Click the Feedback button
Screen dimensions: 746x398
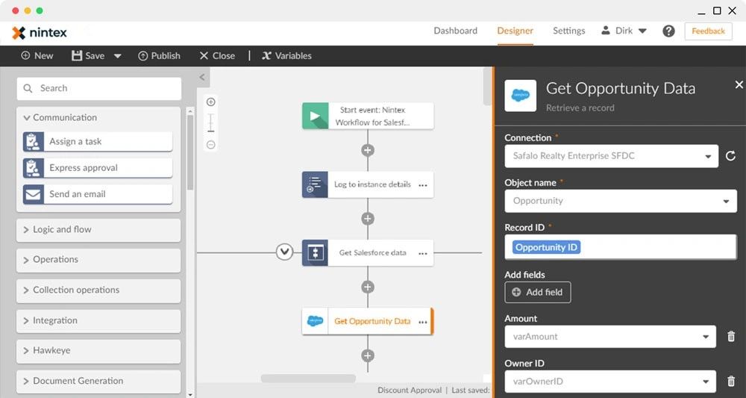pyautogui.click(x=708, y=31)
